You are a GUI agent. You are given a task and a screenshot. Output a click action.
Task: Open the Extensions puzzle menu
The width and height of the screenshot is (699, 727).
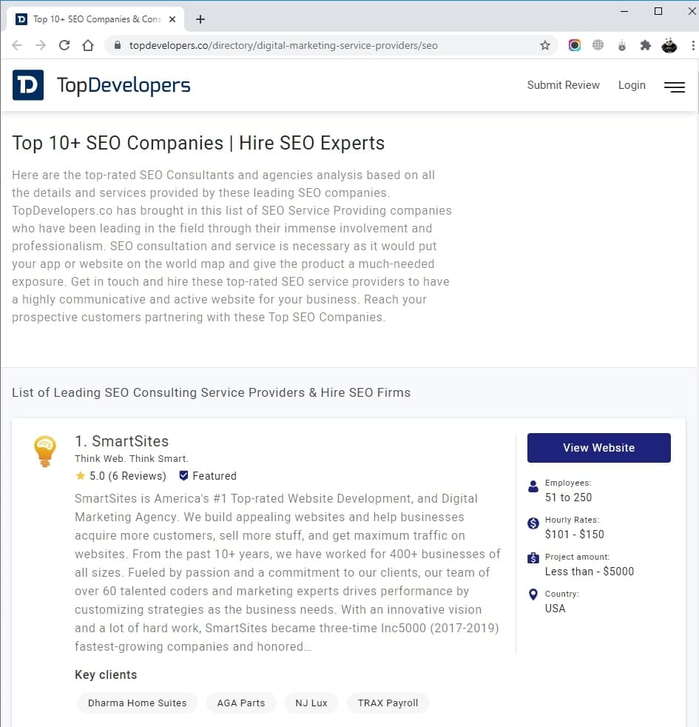click(x=645, y=45)
